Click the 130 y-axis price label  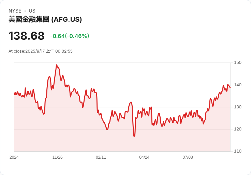[x=238, y=107]
